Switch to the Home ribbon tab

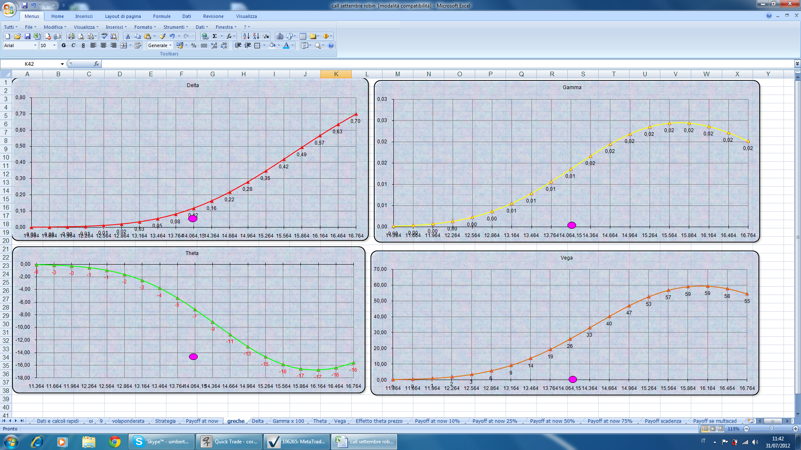(58, 16)
